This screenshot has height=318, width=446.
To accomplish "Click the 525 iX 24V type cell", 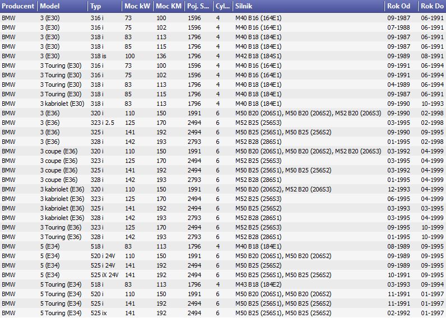I will pyautogui.click(x=104, y=275).
